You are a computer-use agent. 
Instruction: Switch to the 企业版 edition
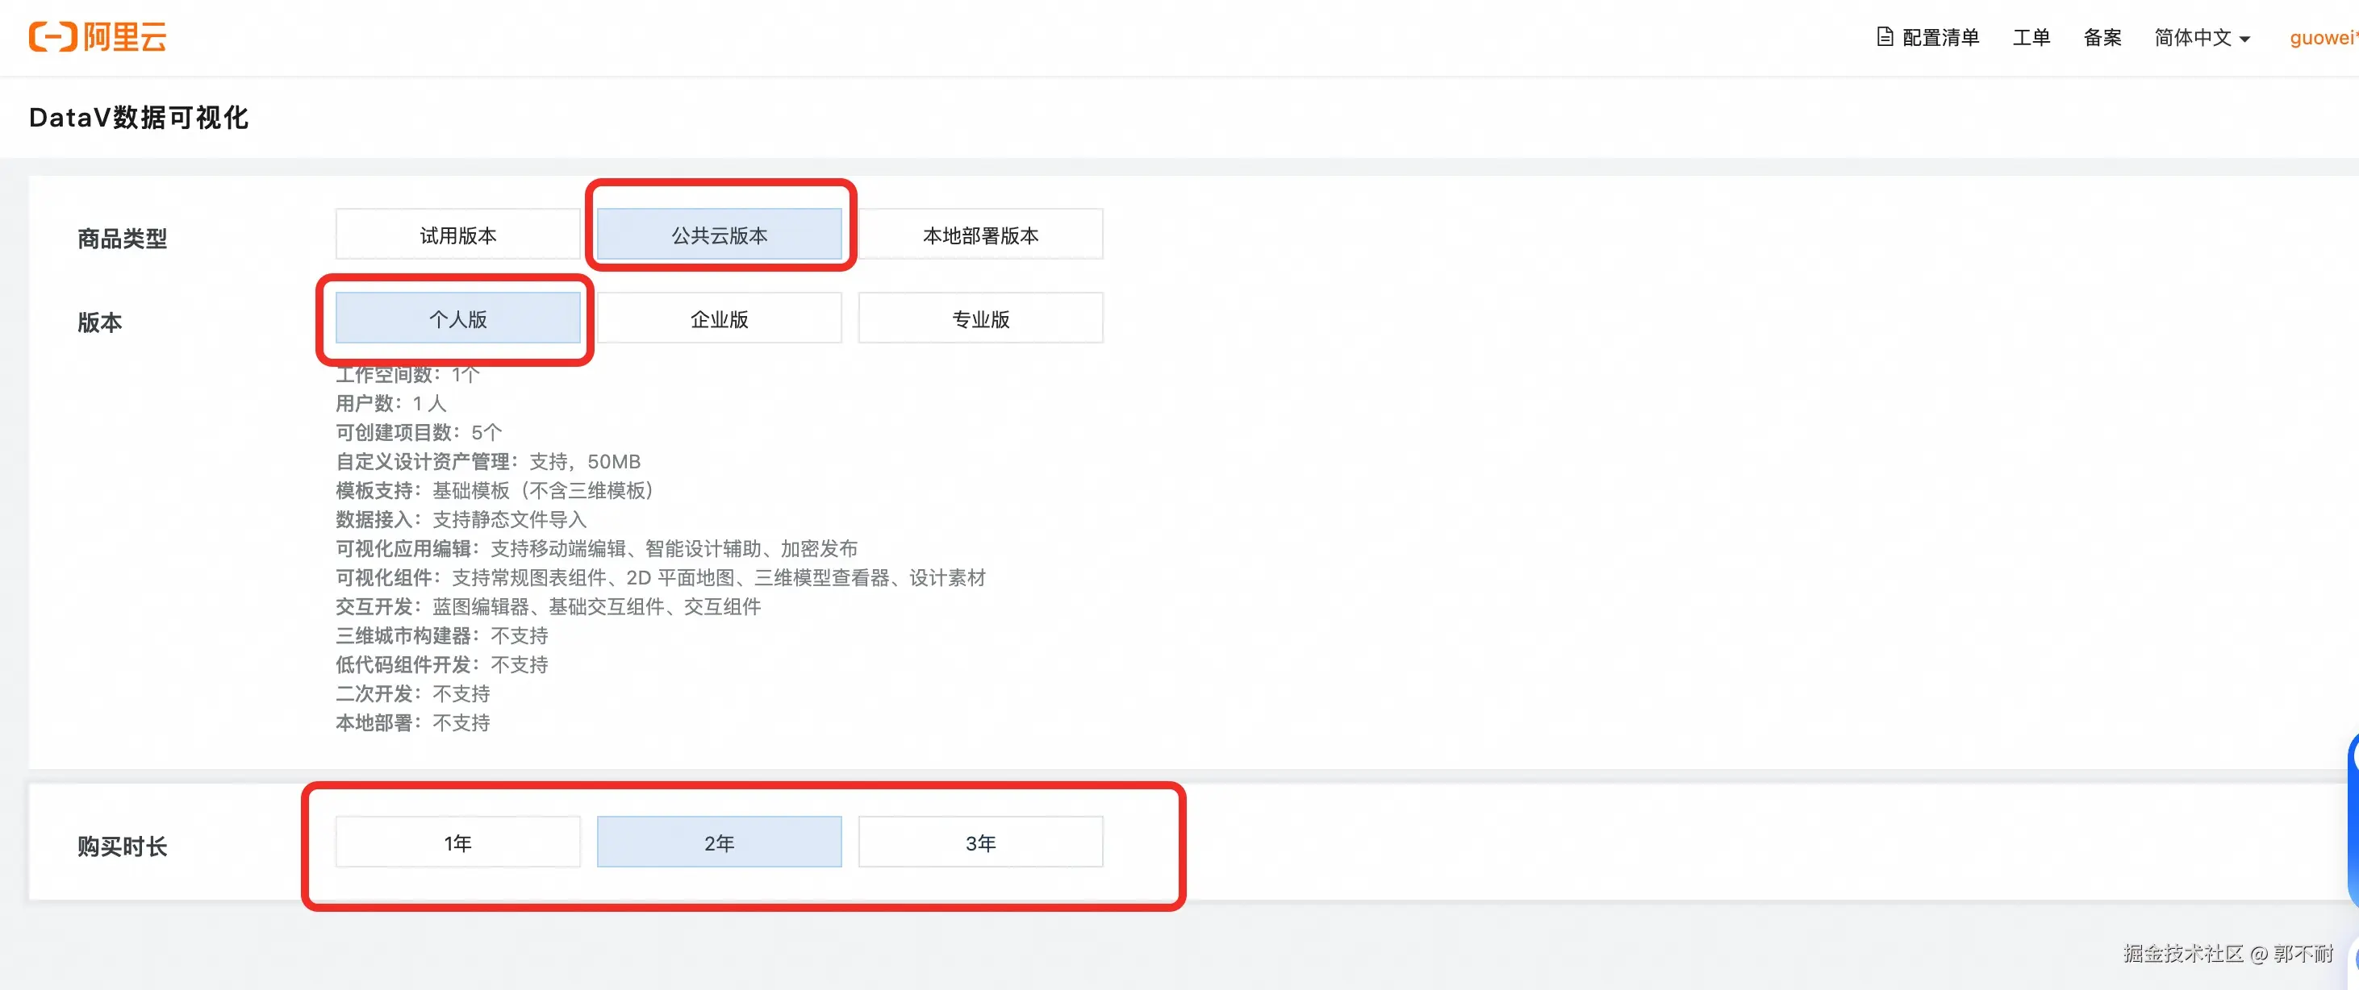(719, 318)
